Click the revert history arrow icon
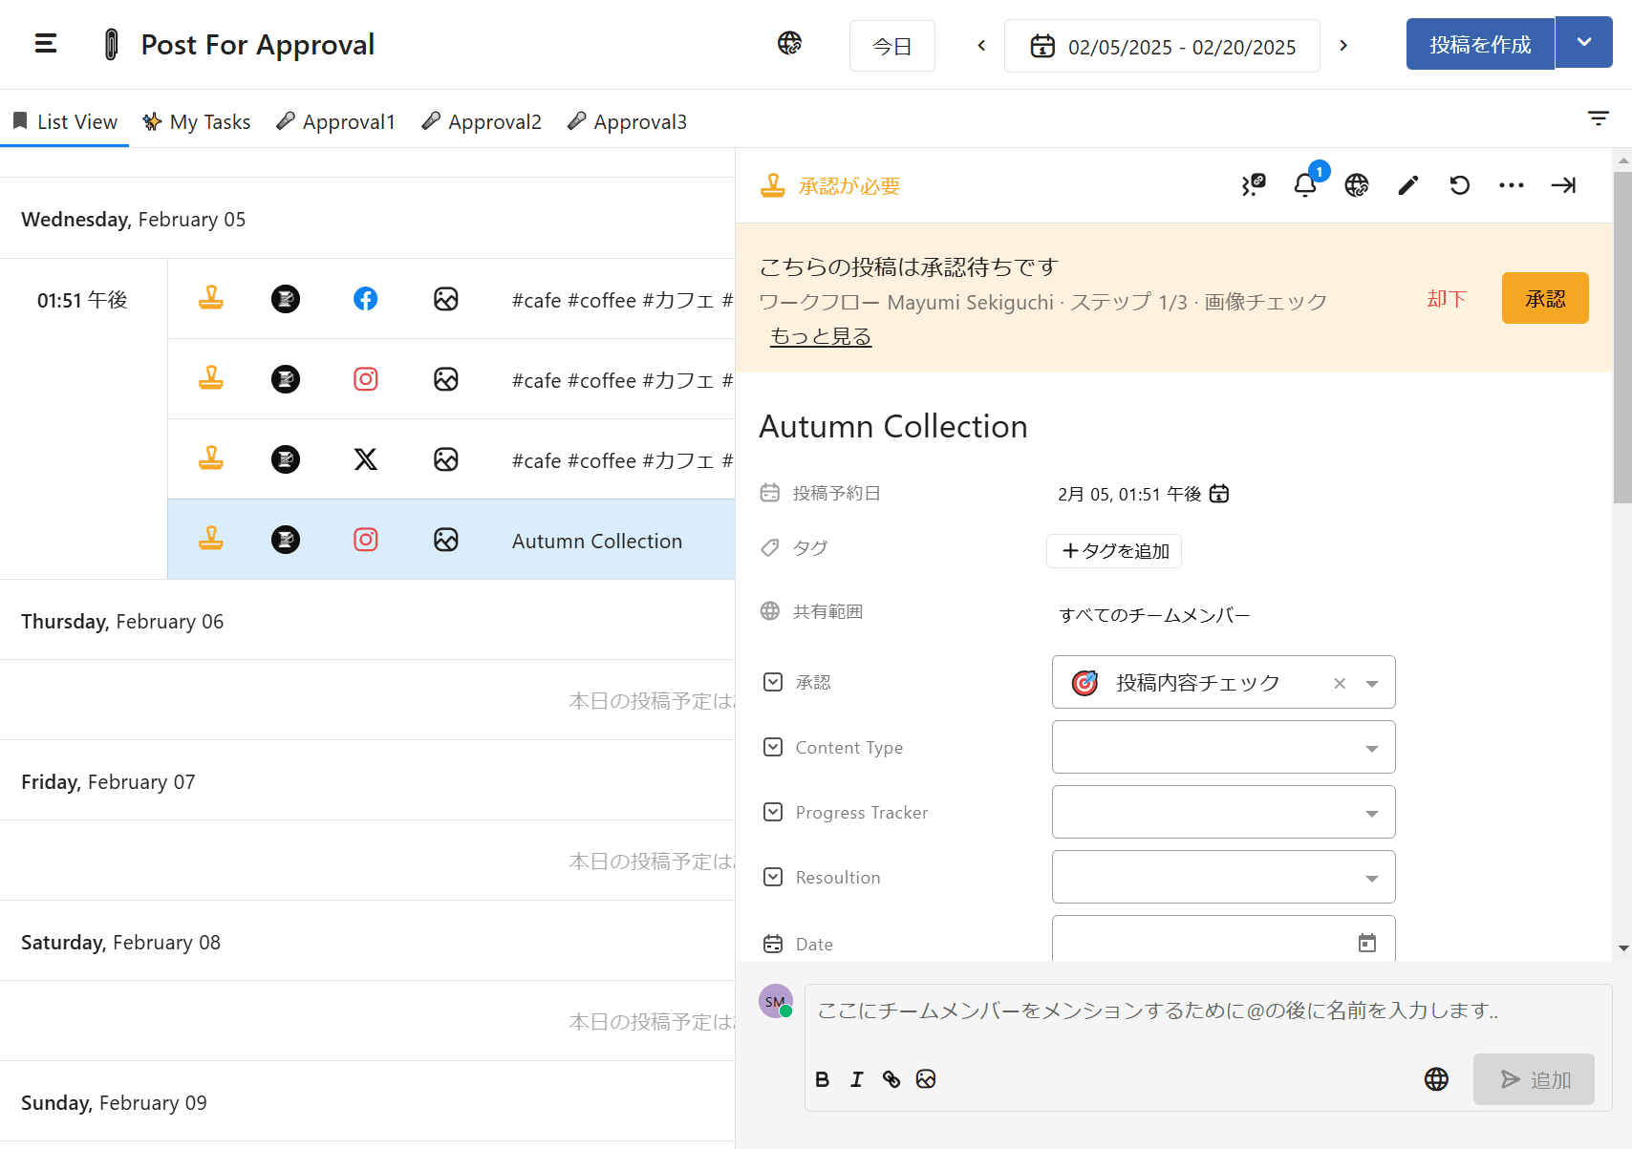This screenshot has height=1149, width=1632. pos(1459,185)
